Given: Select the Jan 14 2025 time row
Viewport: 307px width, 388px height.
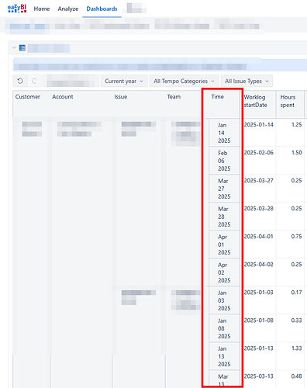Looking at the screenshot, I should pyautogui.click(x=224, y=133).
